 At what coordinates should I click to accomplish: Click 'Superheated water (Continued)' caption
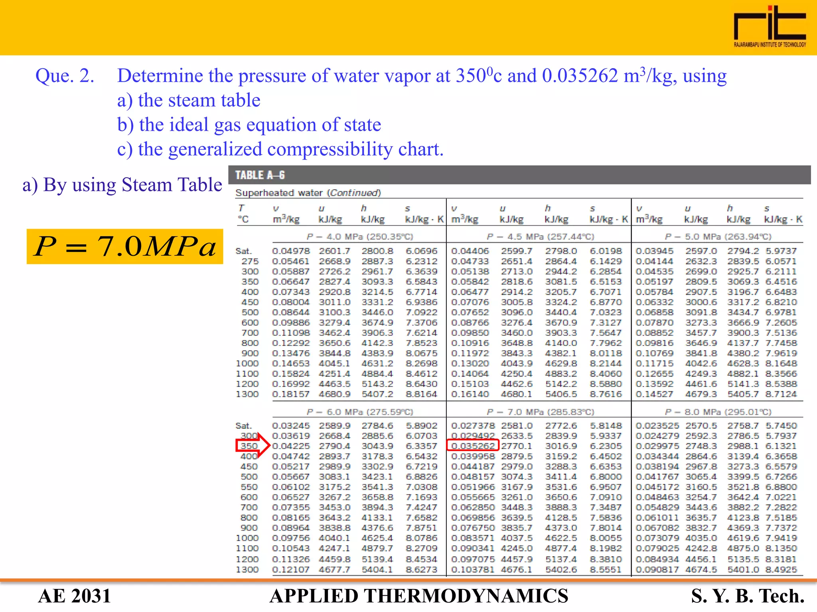pyautogui.click(x=308, y=193)
